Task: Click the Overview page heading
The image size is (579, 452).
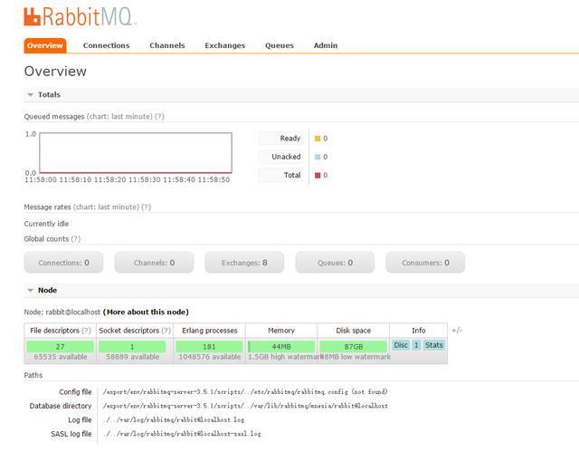Action: coord(55,72)
